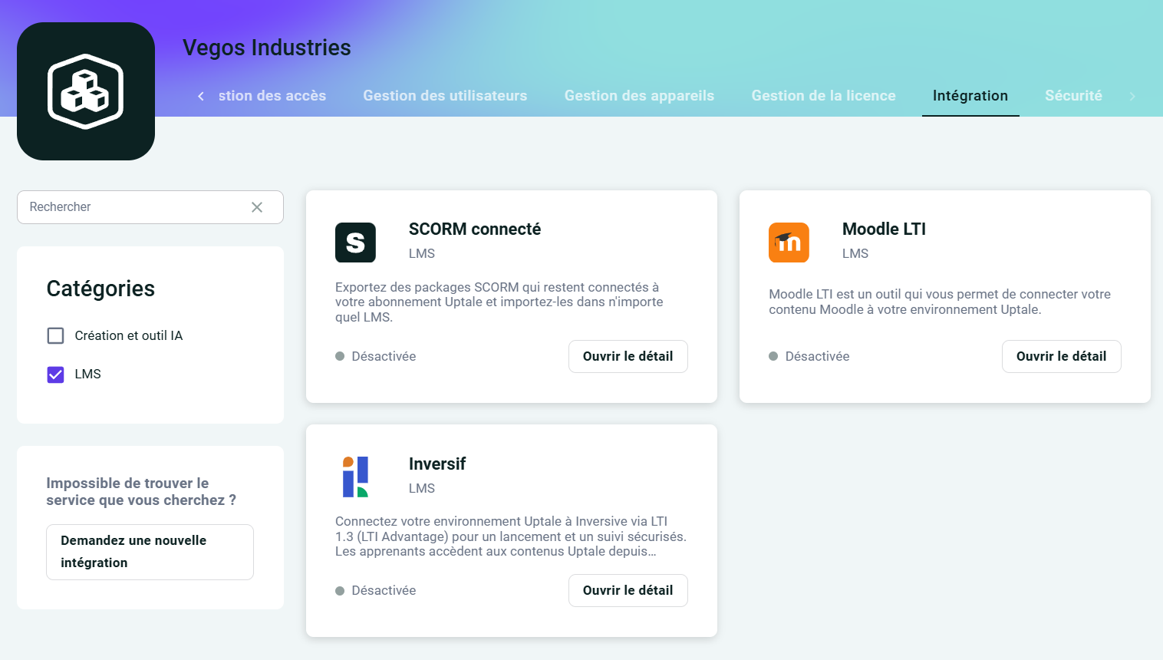This screenshot has height=660, width=1163.
Task: Click the SCORM connecté logo icon
Action: (355, 243)
